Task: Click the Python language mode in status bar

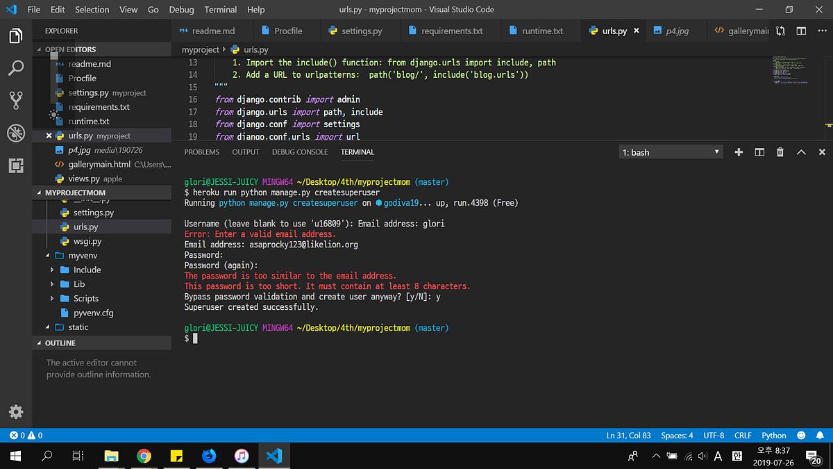Action: (773, 436)
